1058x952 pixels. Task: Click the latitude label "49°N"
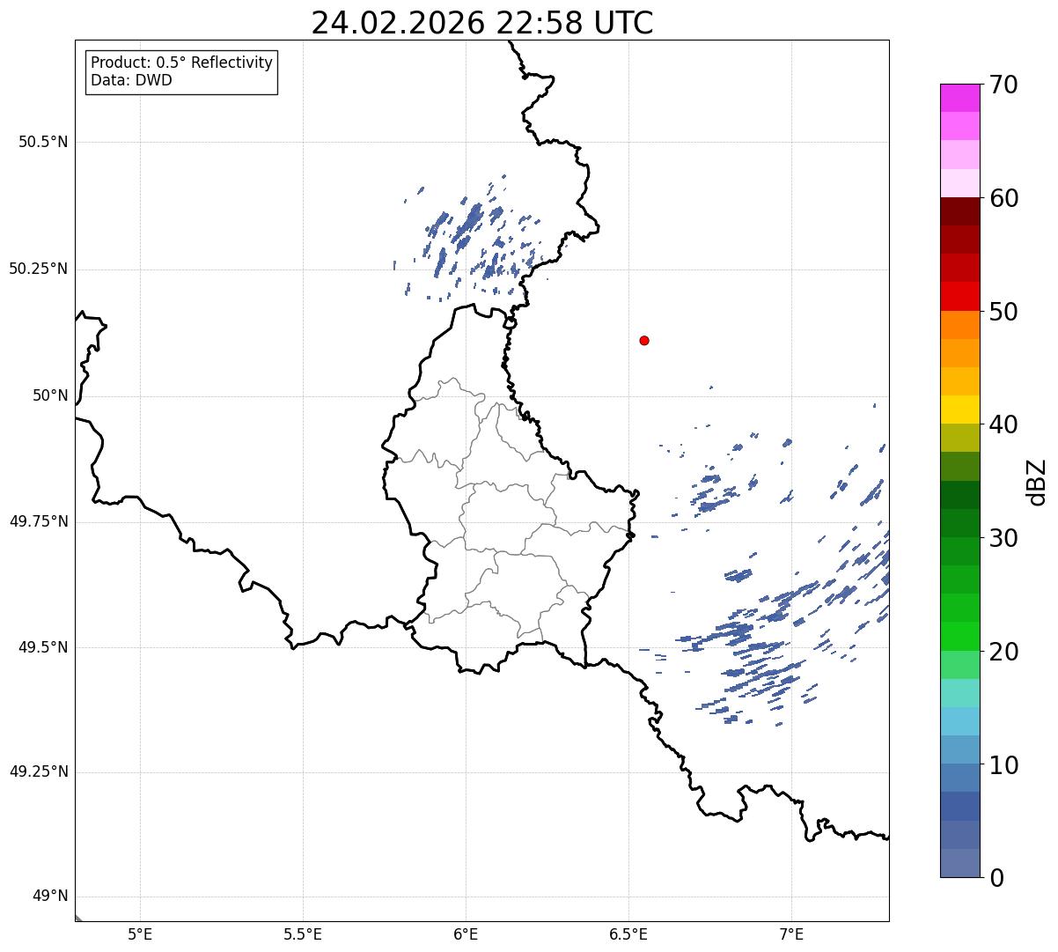[x=50, y=897]
